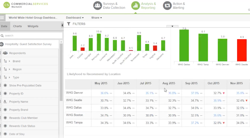Click the Analysis & Reporting chart icon
The width and height of the screenshot is (250, 138).
(135, 6)
